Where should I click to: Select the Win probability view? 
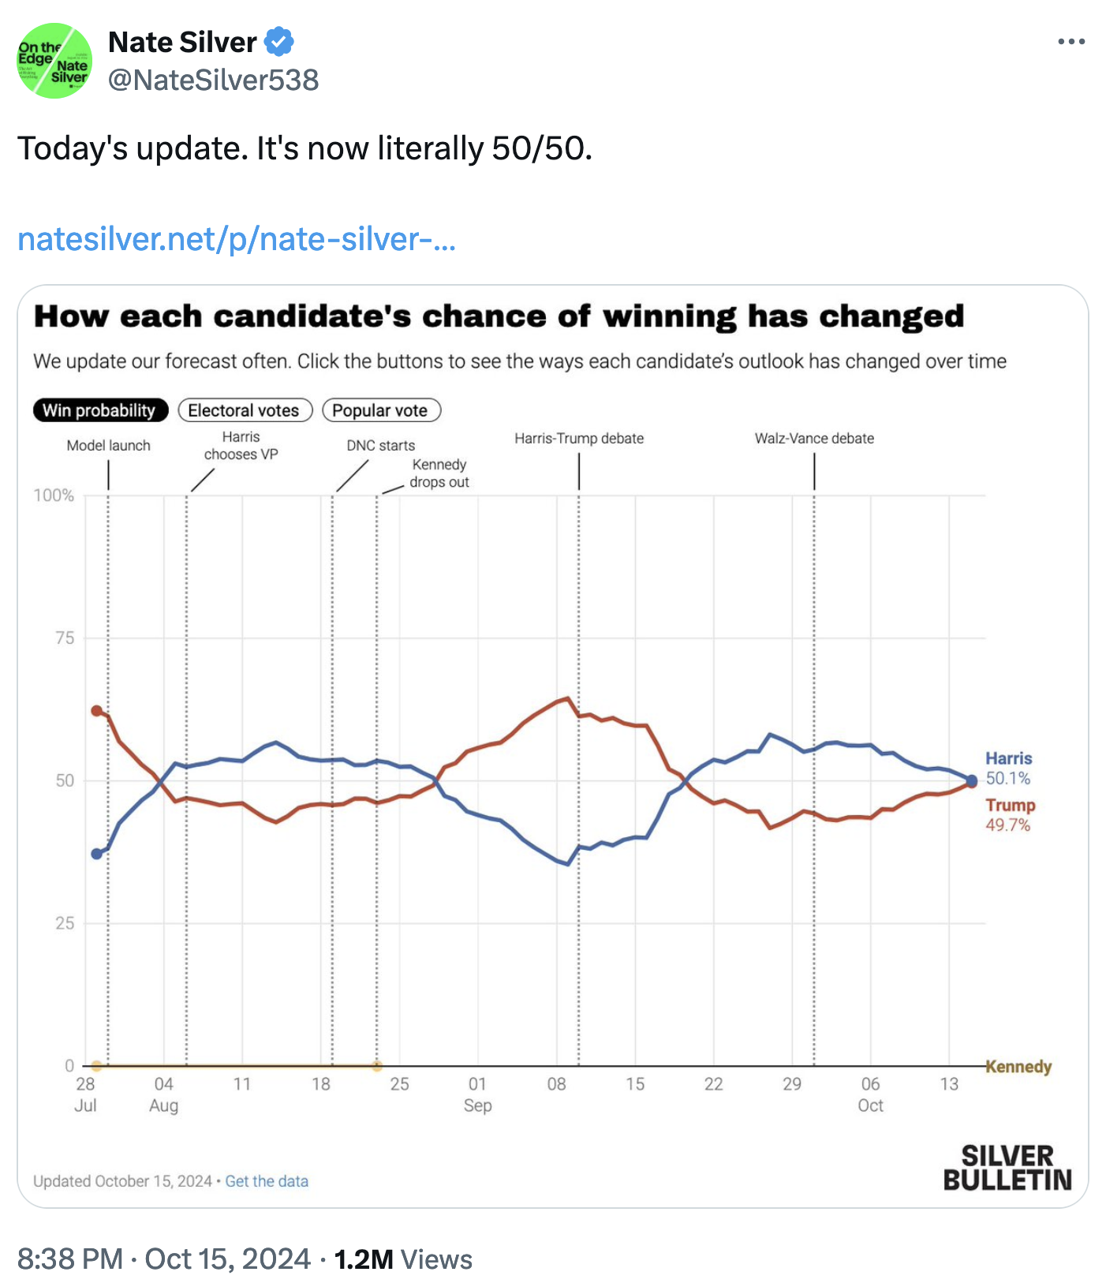point(99,410)
